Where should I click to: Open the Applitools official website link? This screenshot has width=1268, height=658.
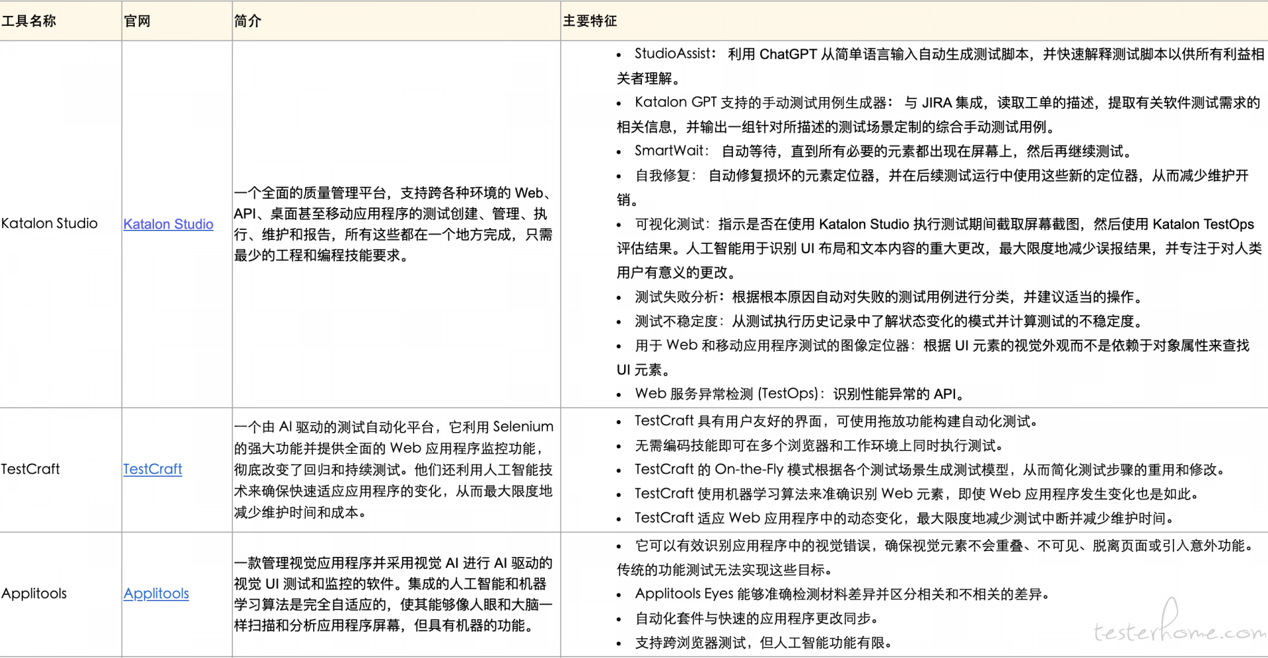click(157, 593)
